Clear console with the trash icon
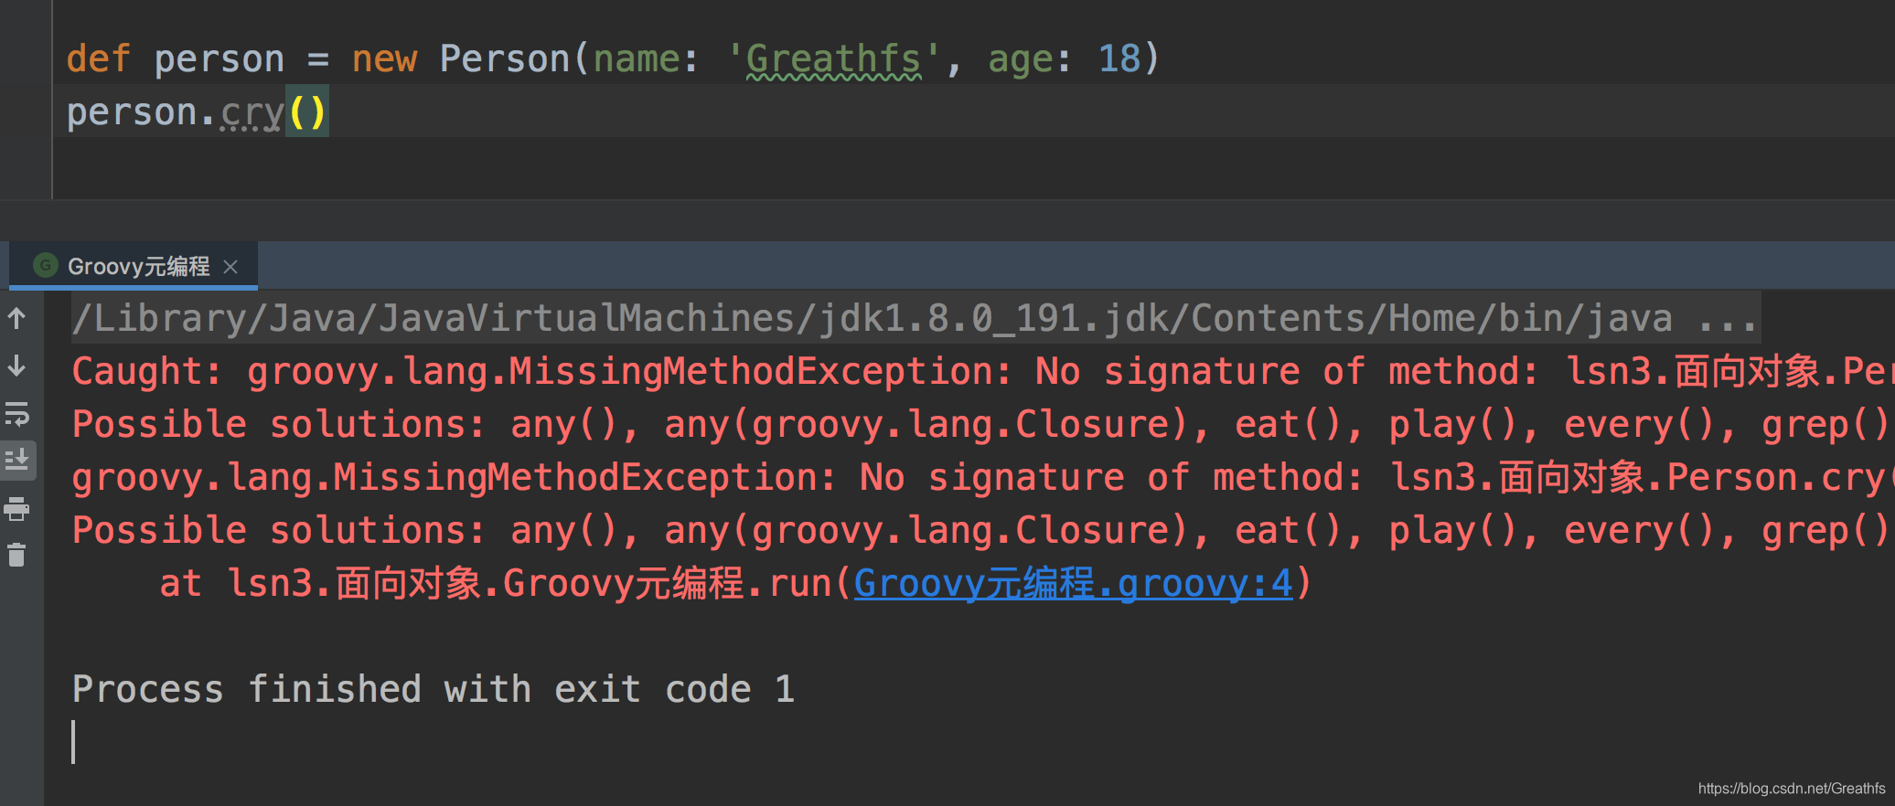 tap(16, 555)
